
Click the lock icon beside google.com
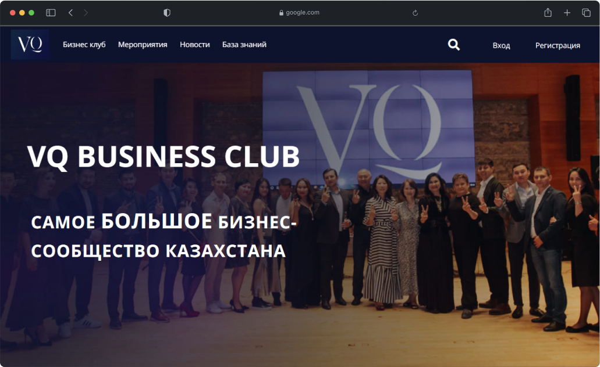(281, 13)
